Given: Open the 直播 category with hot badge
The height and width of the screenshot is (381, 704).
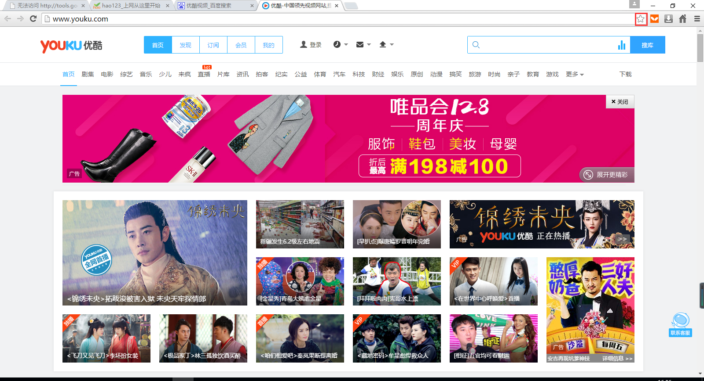Looking at the screenshot, I should tap(204, 74).
